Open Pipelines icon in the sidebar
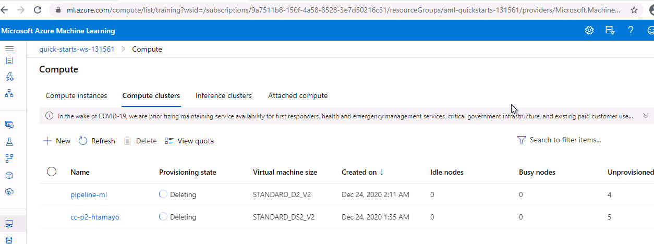This screenshot has width=654, height=244. [9, 158]
